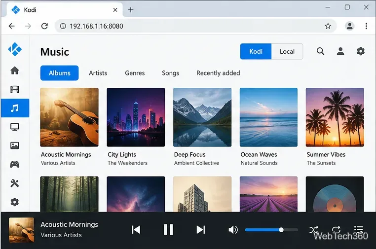Open the Deep Focus album thumbnail
376x249 pixels.
tap(202, 117)
